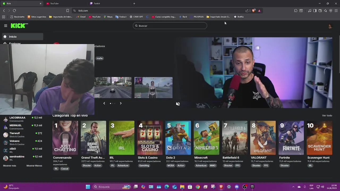Open Brave VPN shield icon
Image resolution: width=340 pixels, height=191 pixels.
click(331, 11)
